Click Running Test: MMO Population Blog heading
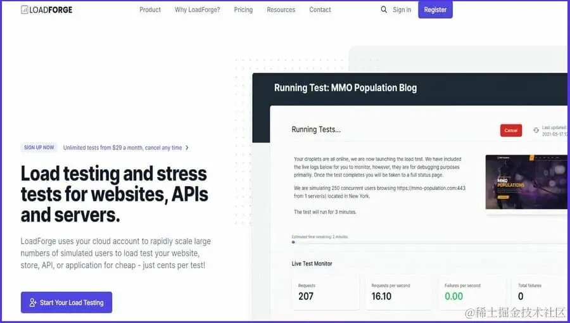This screenshot has width=570, height=323. tap(345, 88)
